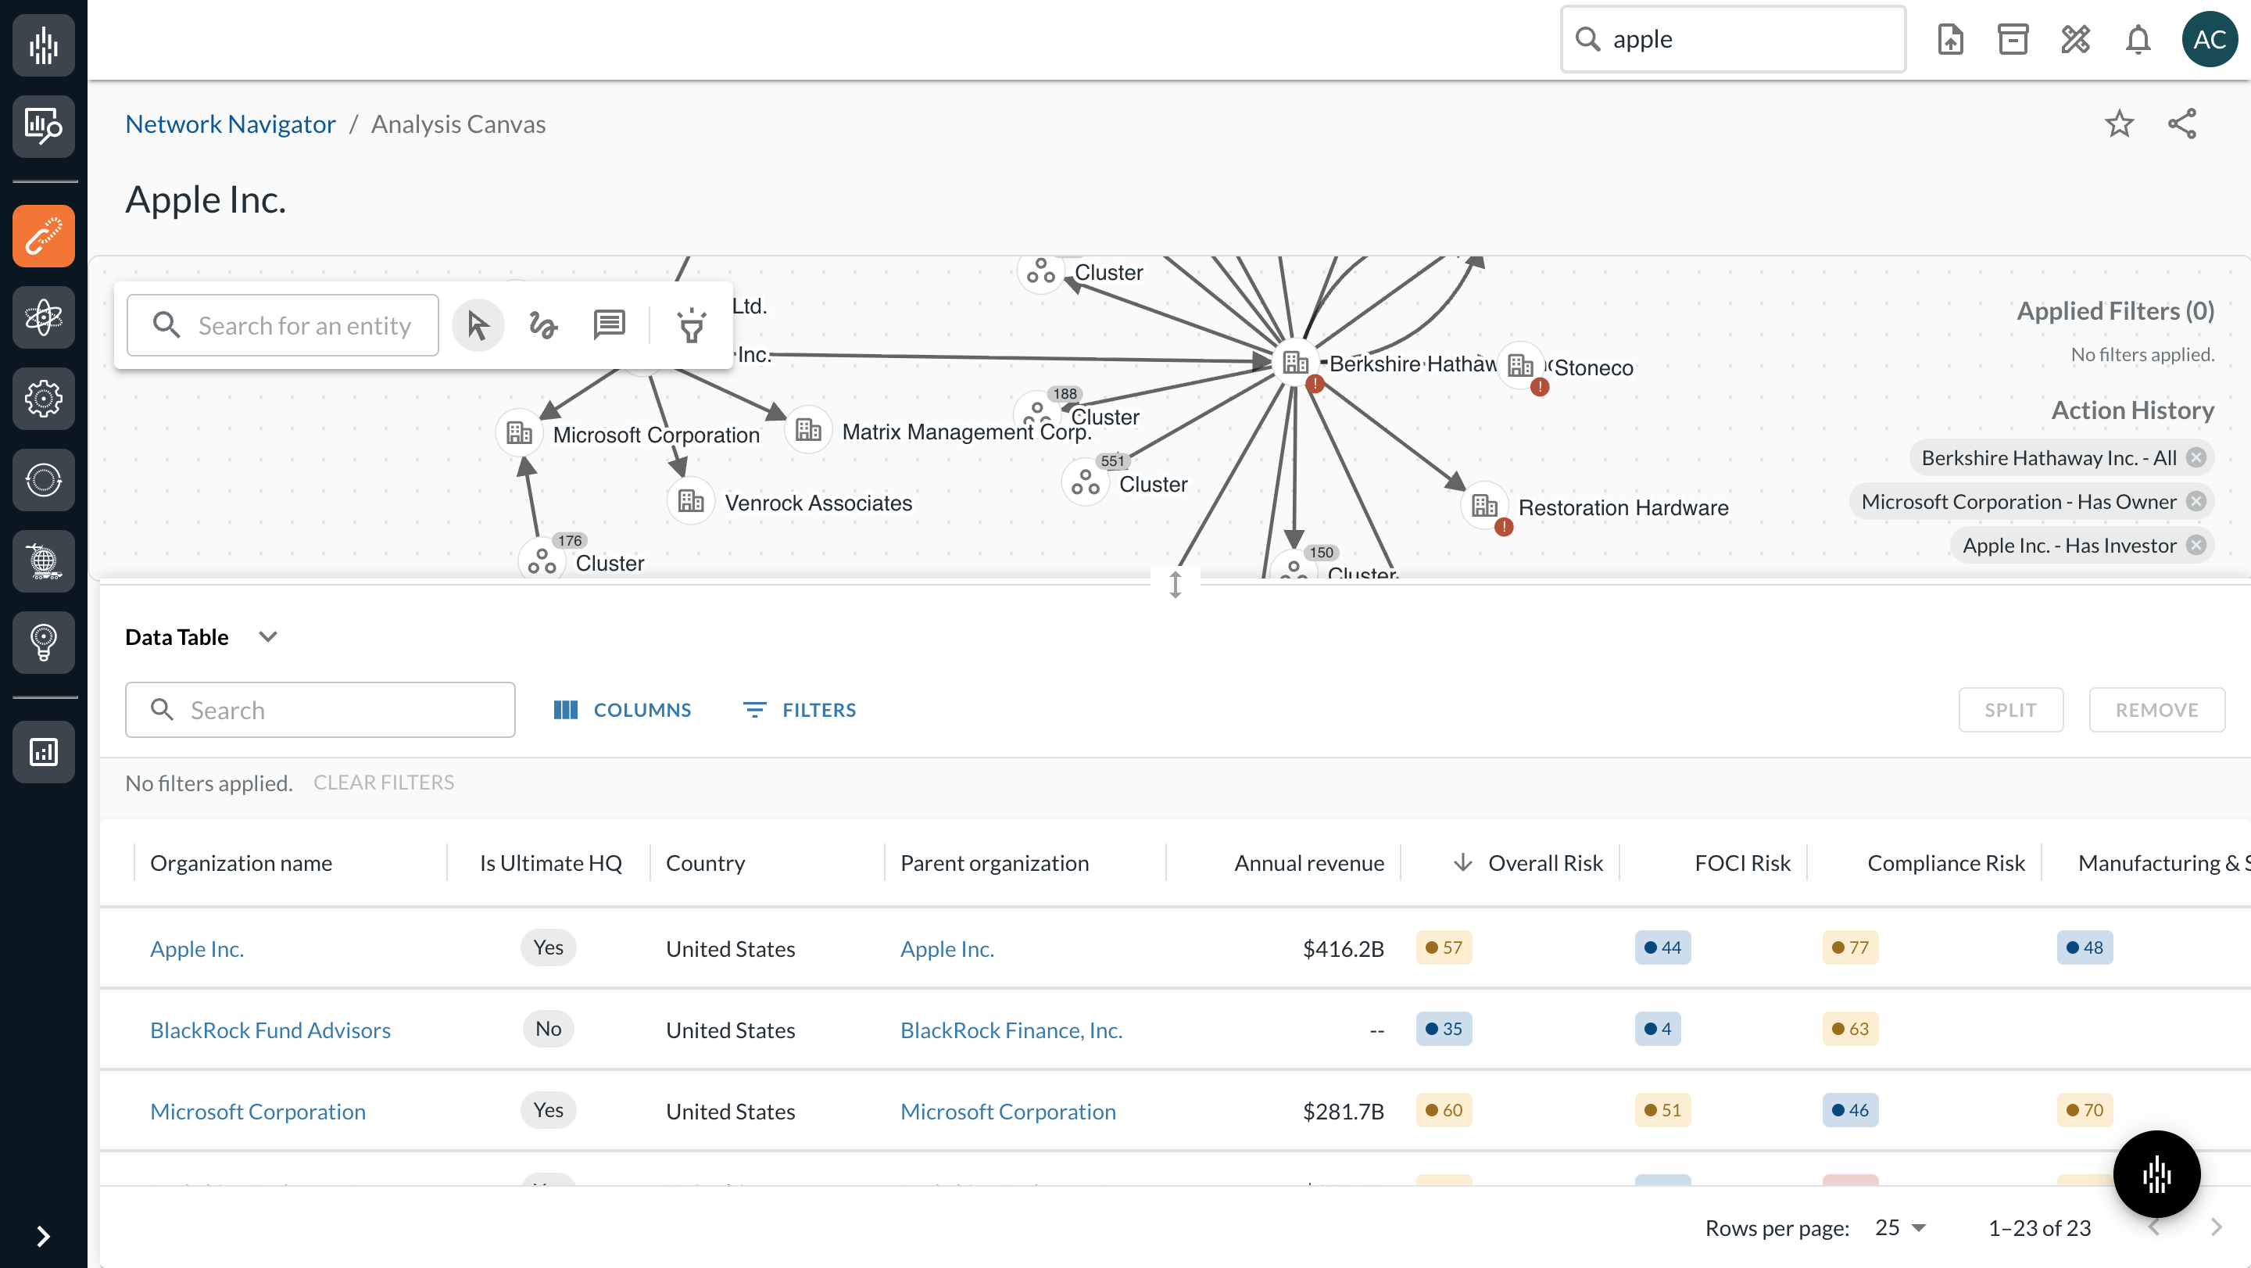Click the REMOVE button

coord(2156,710)
